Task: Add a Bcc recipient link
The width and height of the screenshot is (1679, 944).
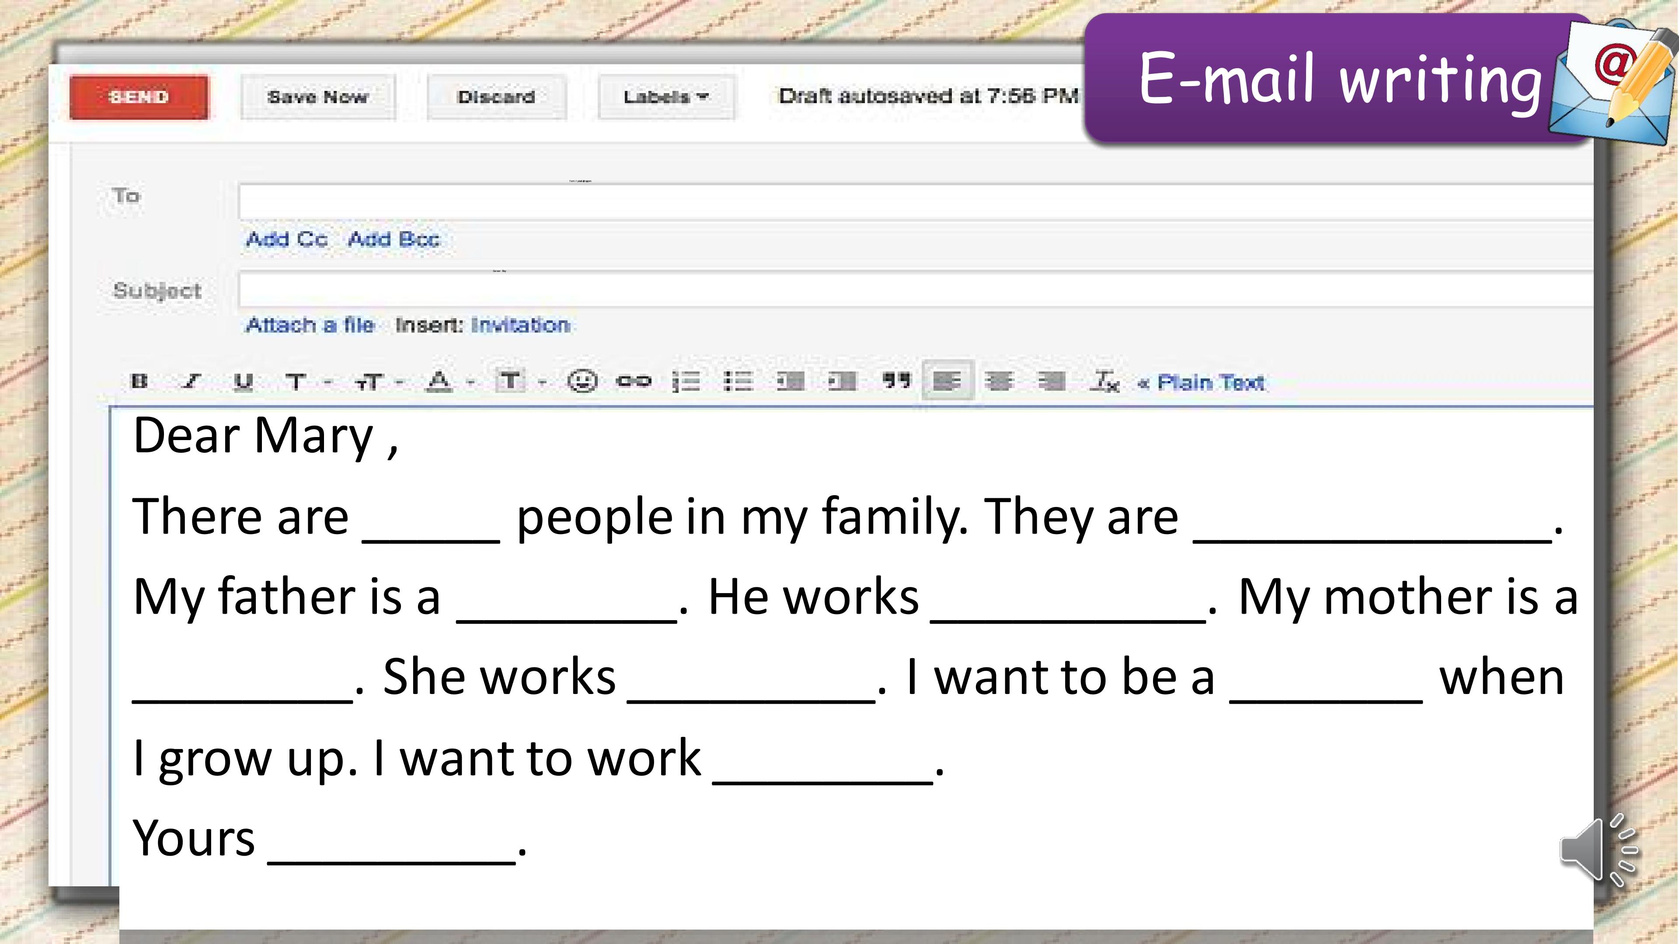Action: tap(394, 239)
